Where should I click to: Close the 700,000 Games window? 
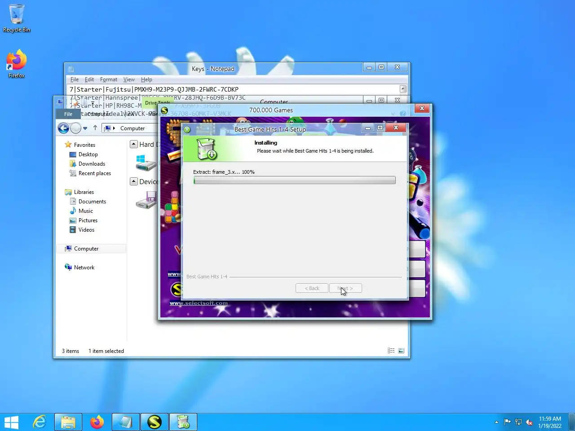point(422,108)
